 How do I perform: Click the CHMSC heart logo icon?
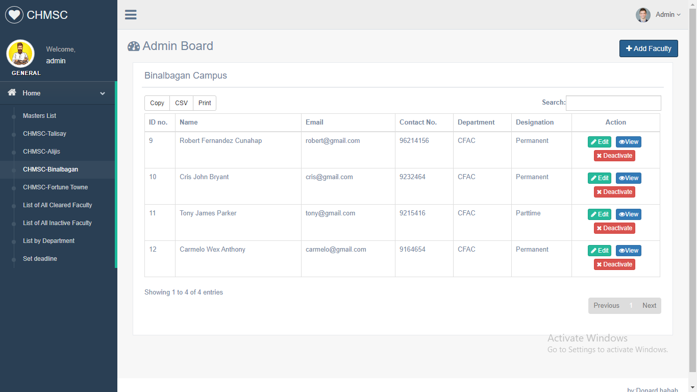[x=14, y=14]
